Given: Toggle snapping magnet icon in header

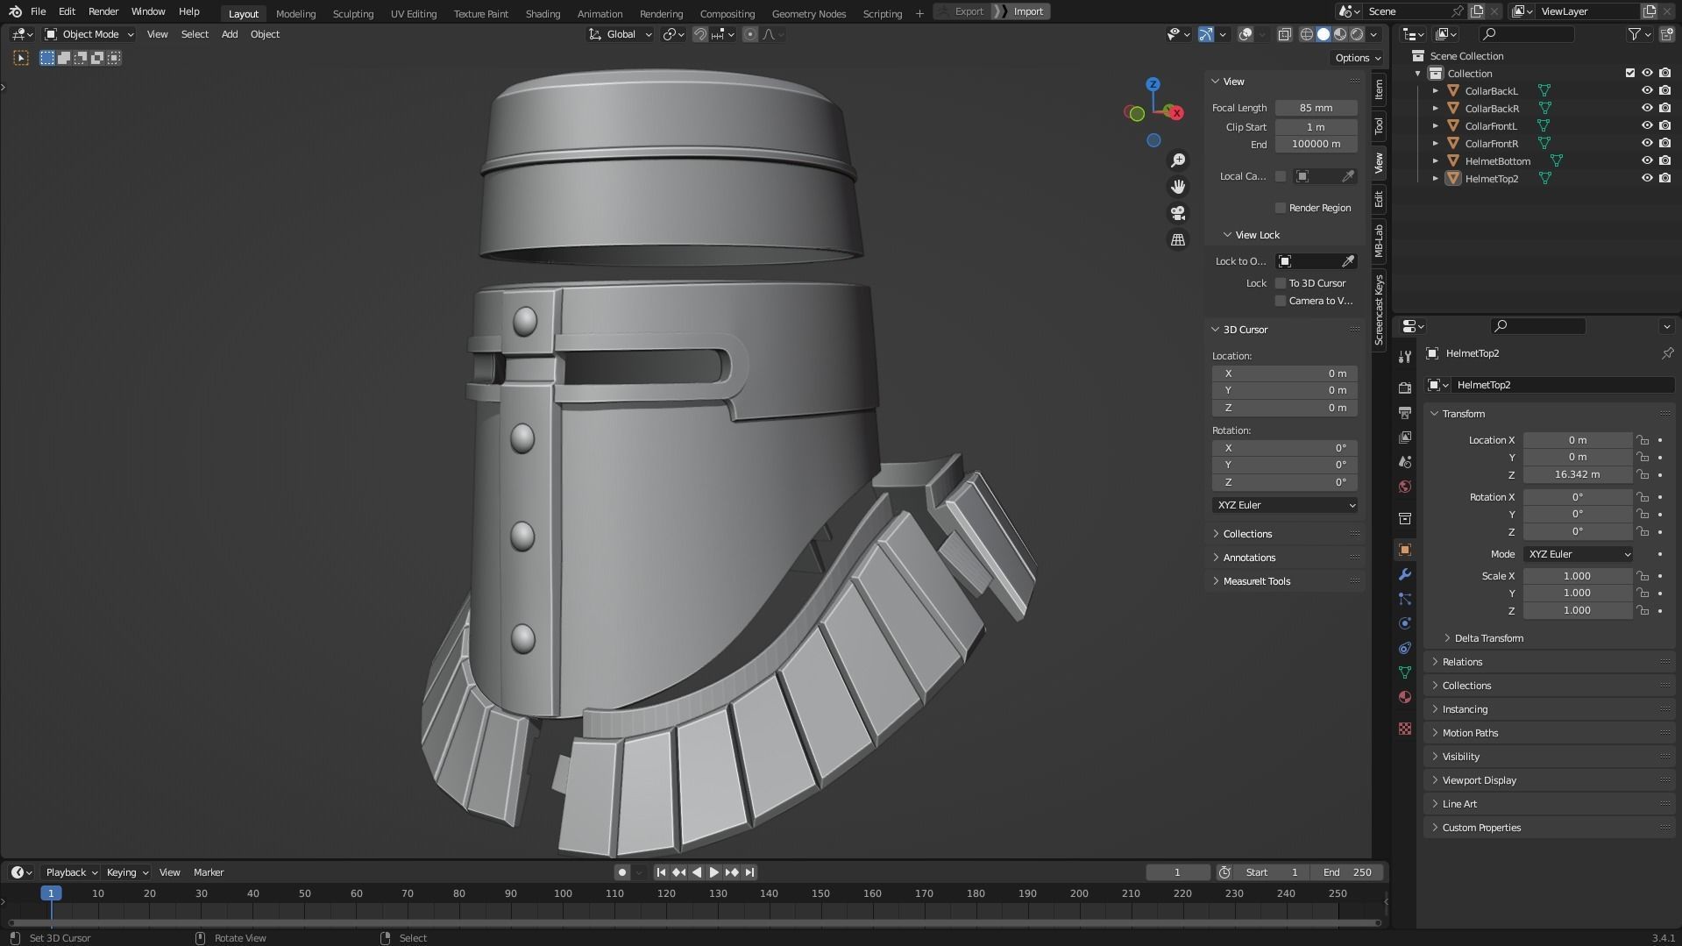Looking at the screenshot, I should coord(699,34).
